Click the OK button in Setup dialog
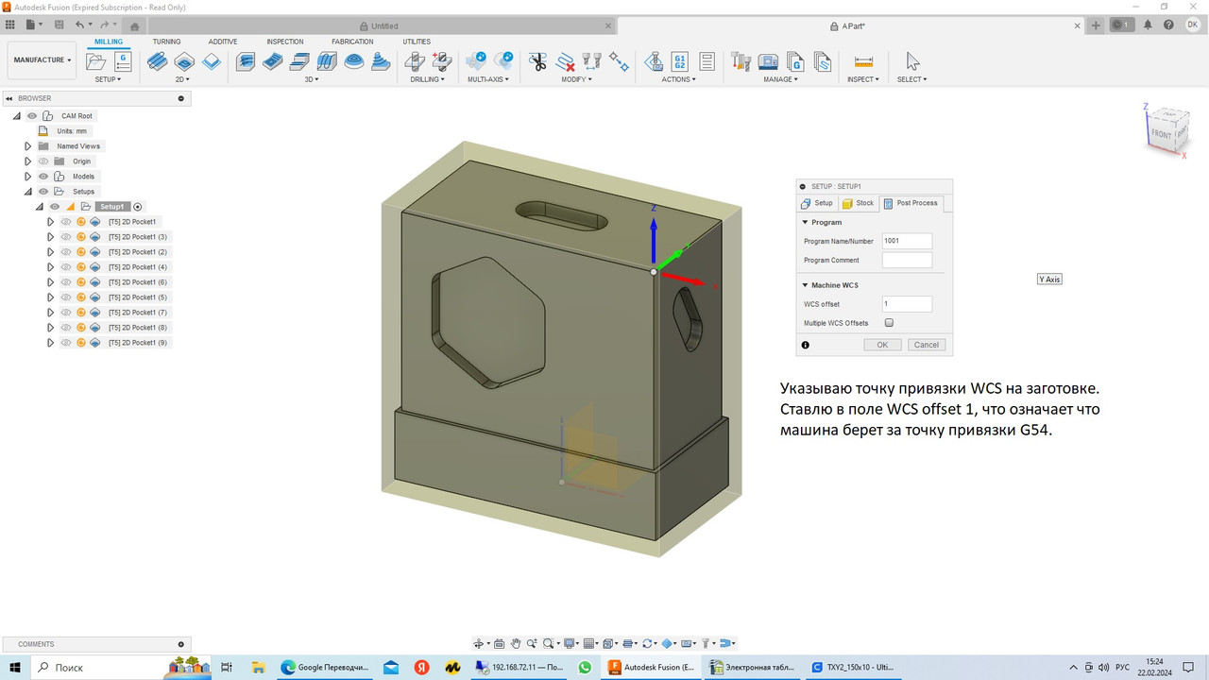1209x680 pixels. click(x=882, y=345)
